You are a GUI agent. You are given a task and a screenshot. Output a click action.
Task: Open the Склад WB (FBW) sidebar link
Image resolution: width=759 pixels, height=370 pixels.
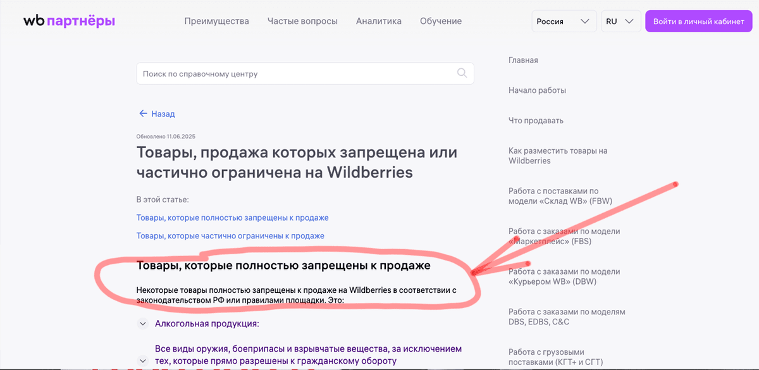(x=560, y=196)
